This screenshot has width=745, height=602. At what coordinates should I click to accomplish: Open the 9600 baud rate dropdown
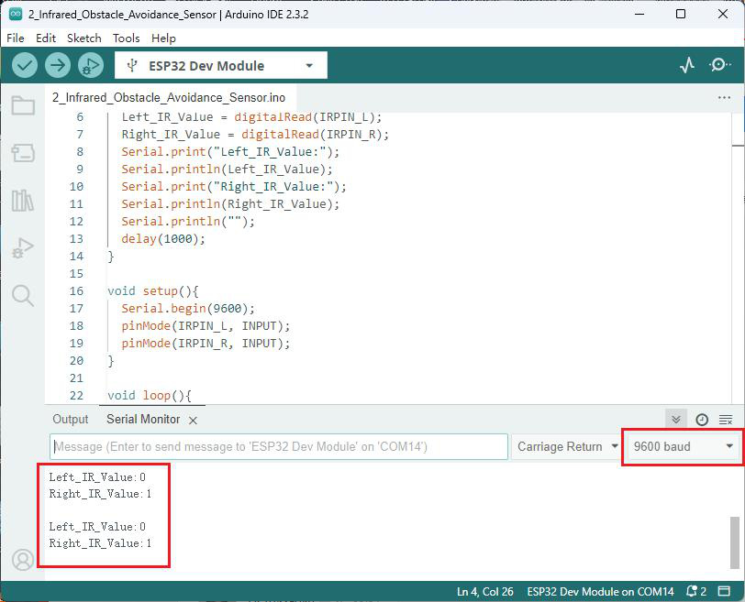coord(683,447)
